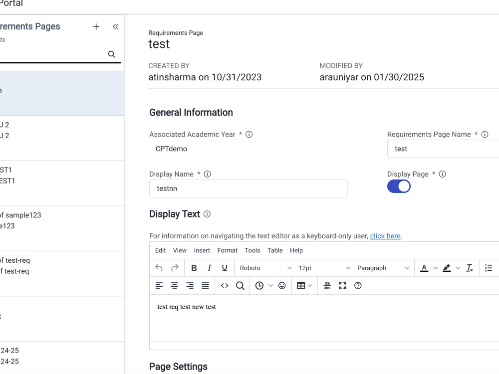Underline the selected editor text
The height and width of the screenshot is (374, 499).
point(225,268)
